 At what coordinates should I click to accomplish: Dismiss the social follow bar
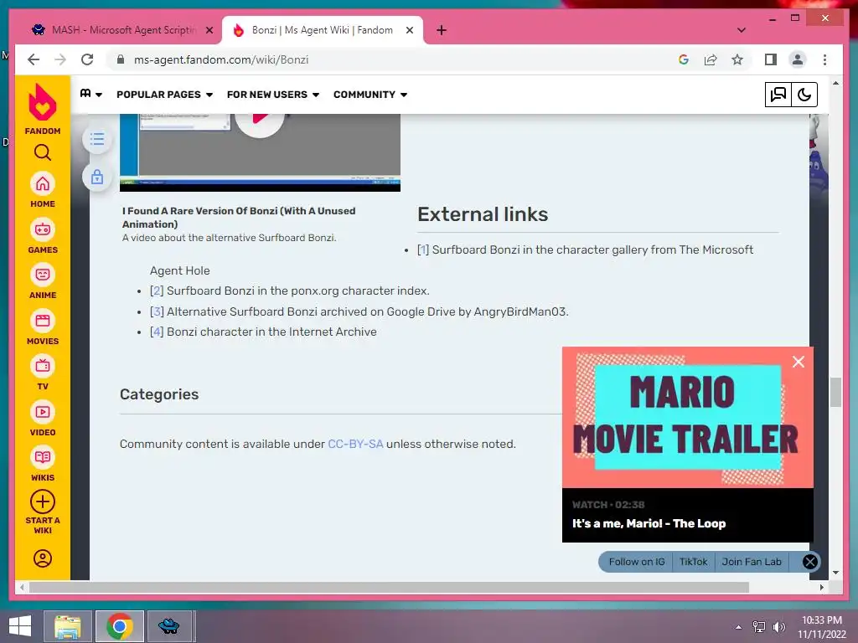(810, 562)
